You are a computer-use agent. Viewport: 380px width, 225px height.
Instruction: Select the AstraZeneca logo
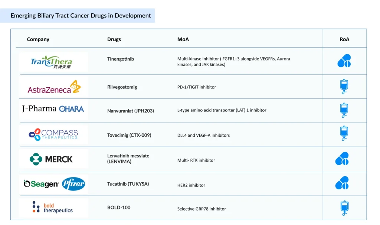point(54,87)
